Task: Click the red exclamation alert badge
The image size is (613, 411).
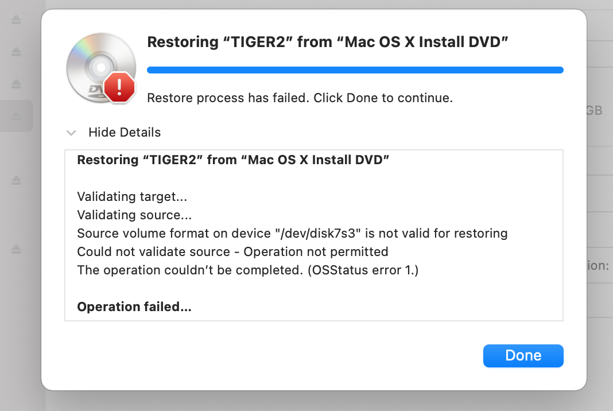Action: click(x=119, y=87)
